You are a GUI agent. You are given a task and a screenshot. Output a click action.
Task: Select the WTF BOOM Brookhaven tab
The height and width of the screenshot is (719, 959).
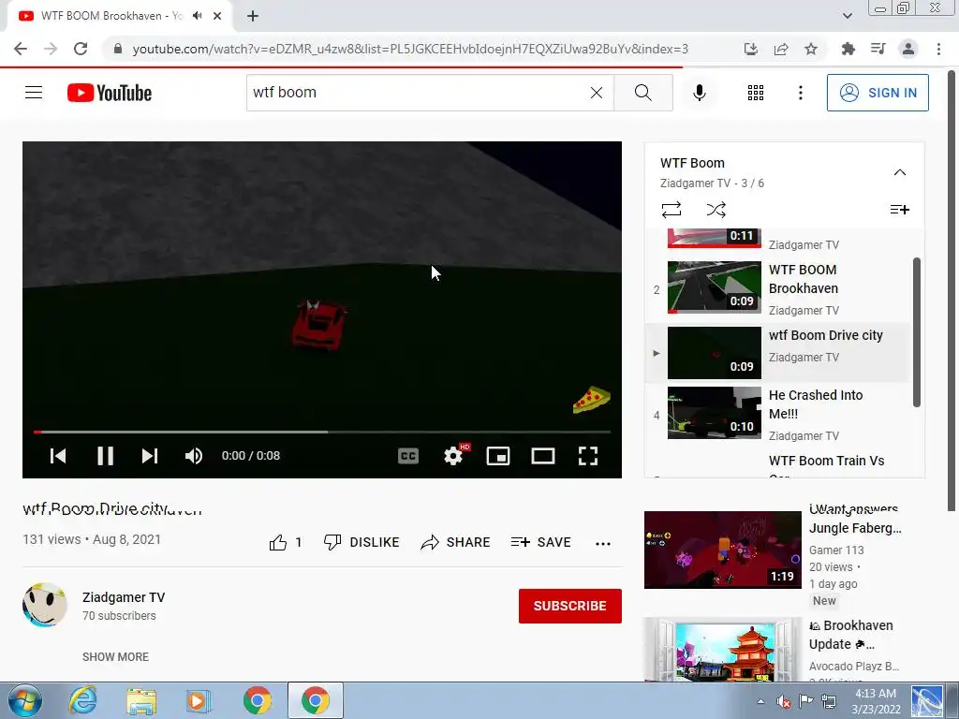[120, 17]
